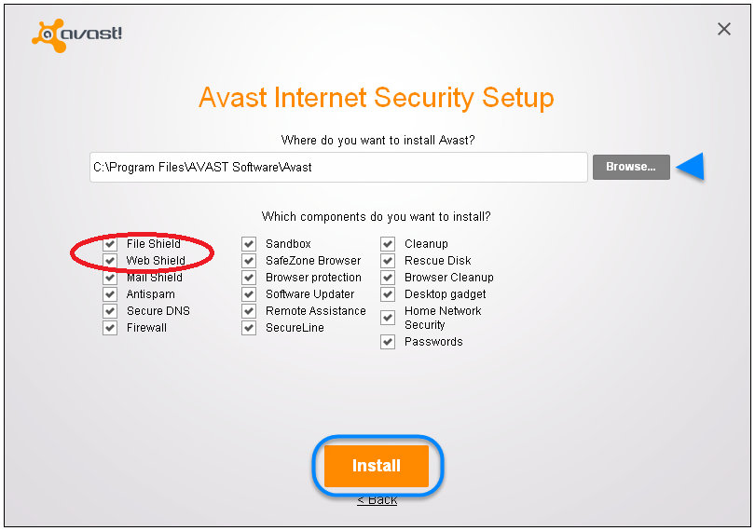Screen dimensions: 755x531
Task: Start installation with the Install button
Action: pyautogui.click(x=376, y=466)
